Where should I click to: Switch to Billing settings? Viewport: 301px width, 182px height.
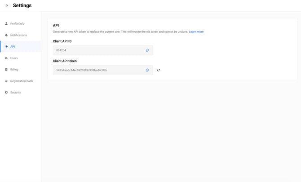21,70
